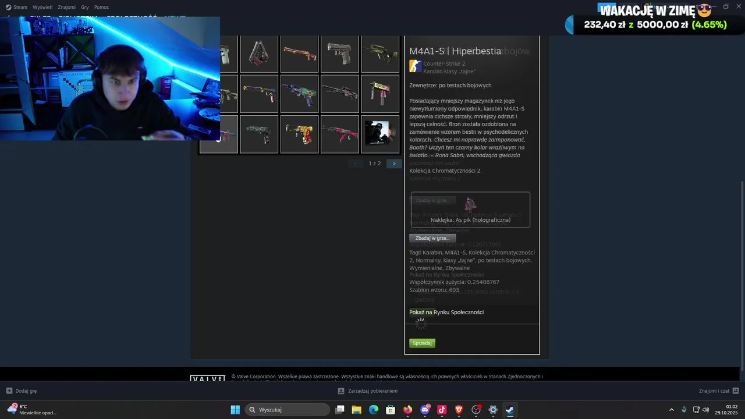Open the Znajomi menu
745x419 pixels.
[67, 7]
